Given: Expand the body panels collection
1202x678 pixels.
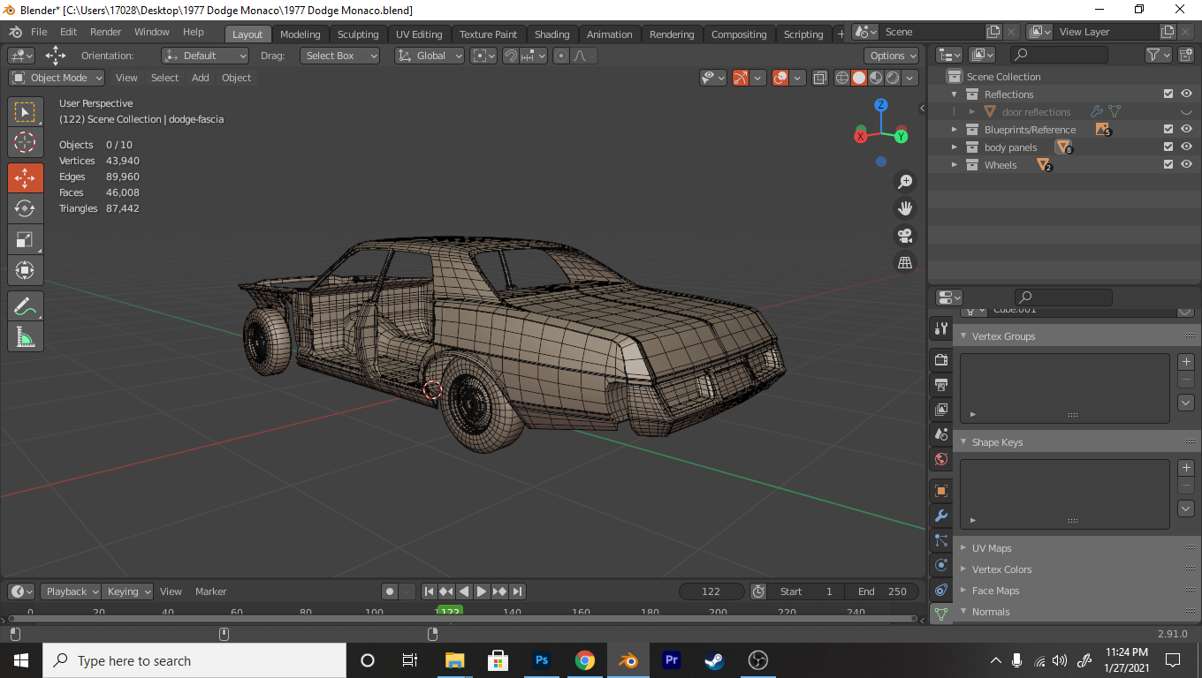Looking at the screenshot, I should click(x=955, y=147).
